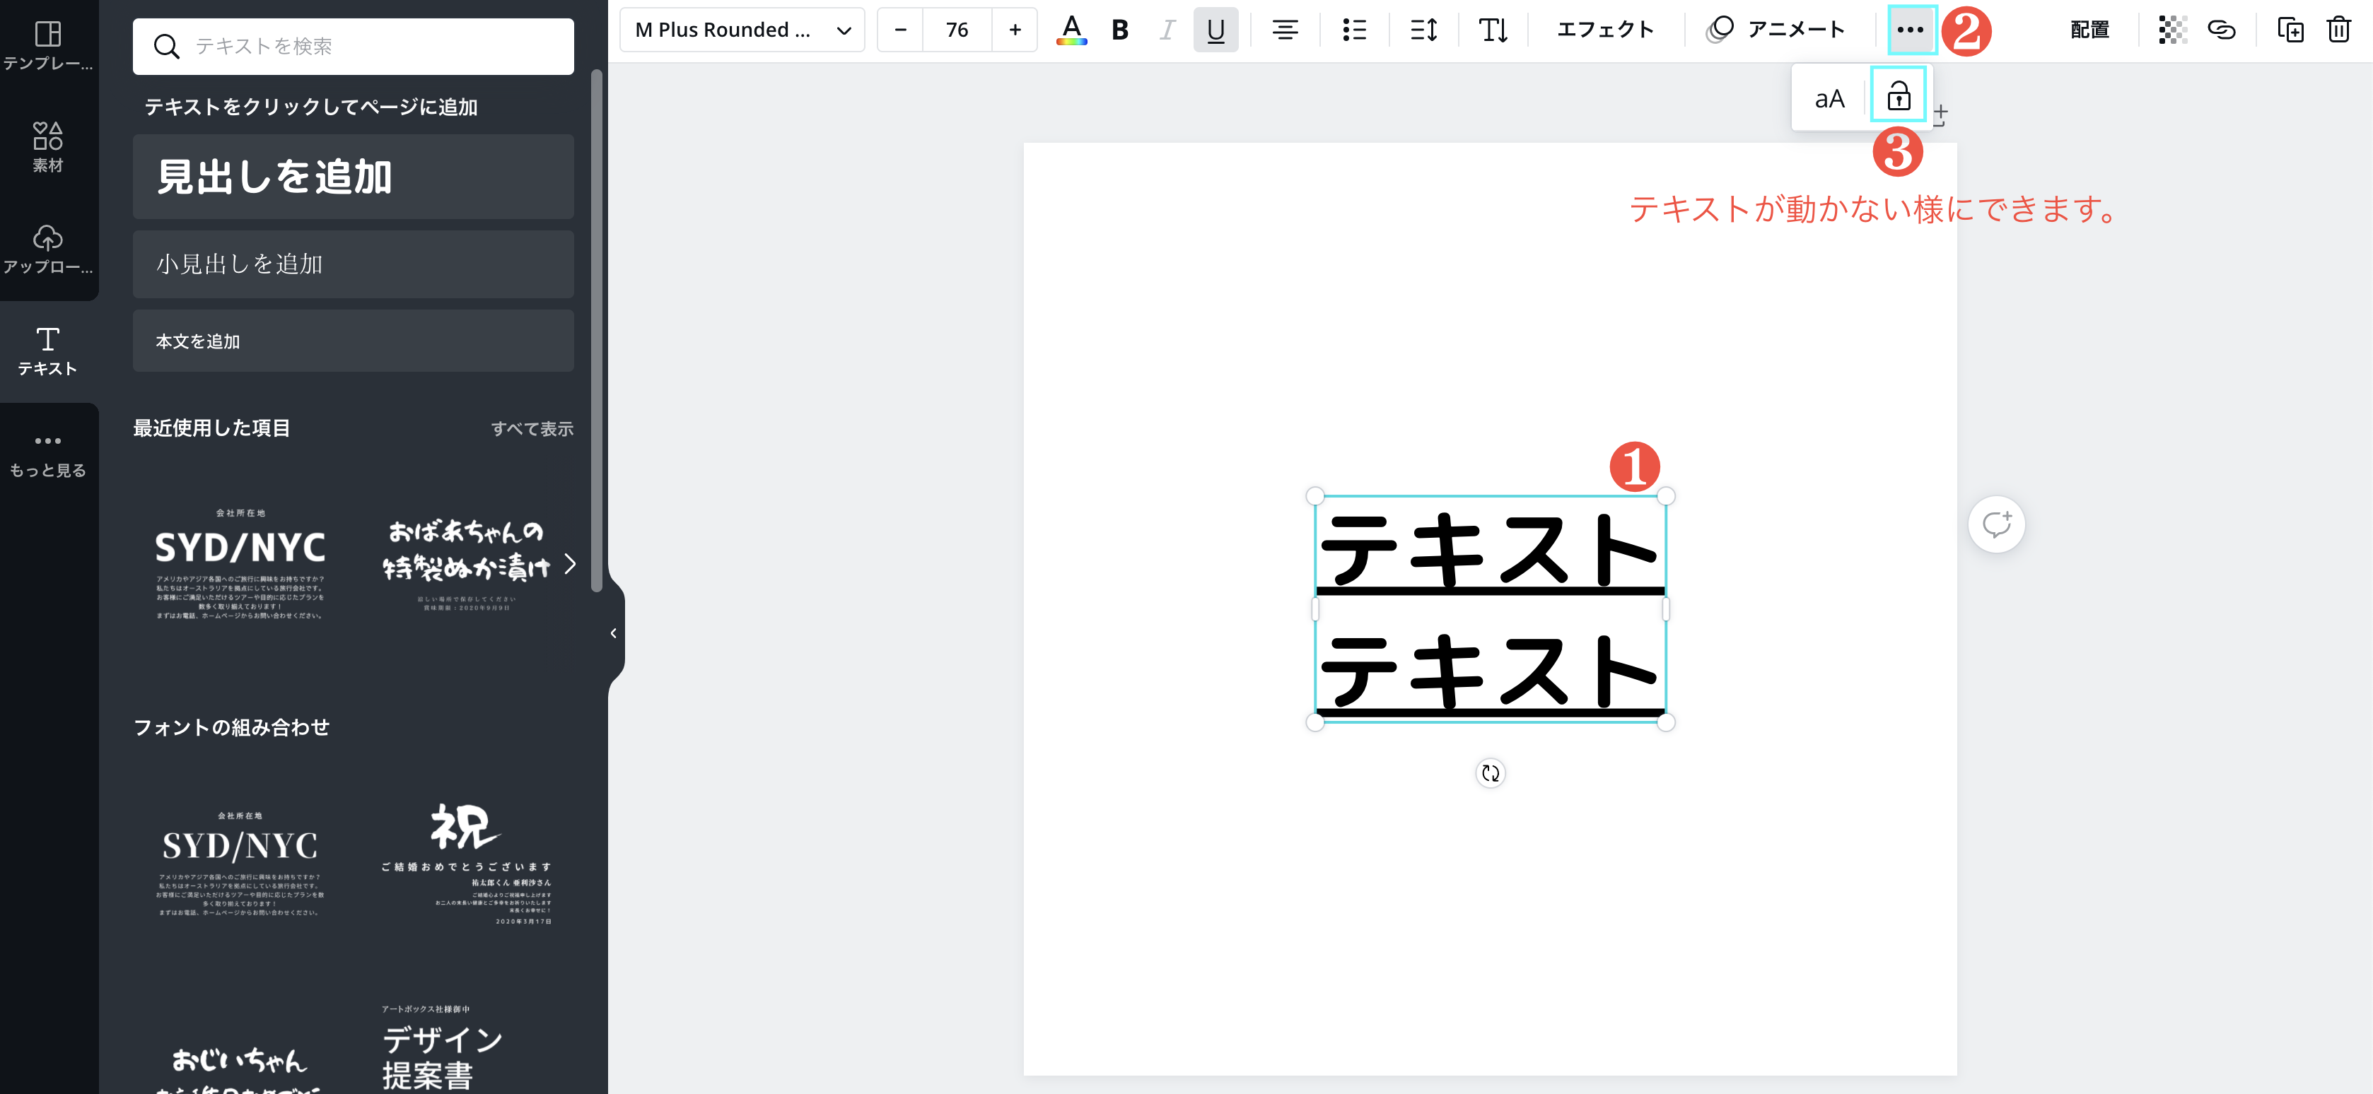Open the Uploads sidebar panel
The width and height of the screenshot is (2373, 1094).
click(48, 249)
